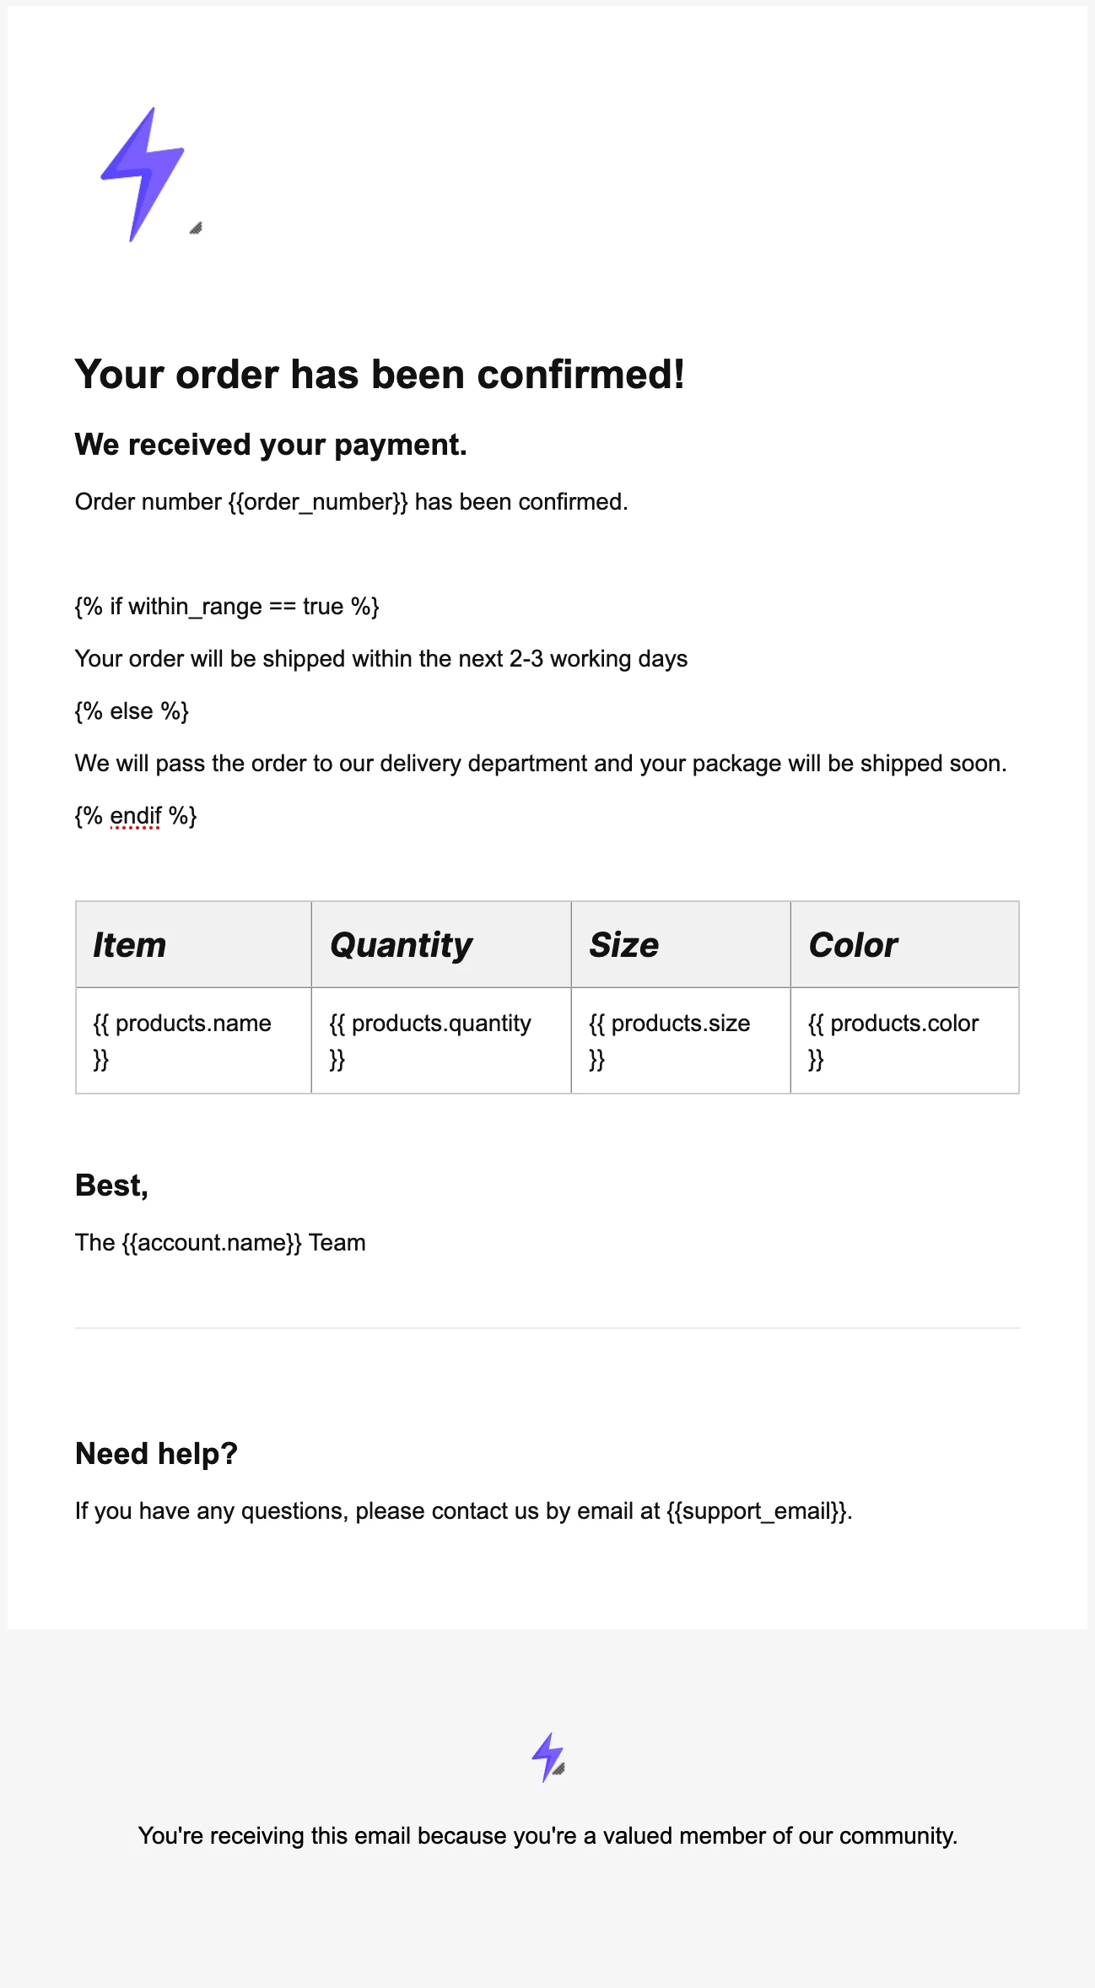Click the large lightning bolt logo in header
The height and width of the screenshot is (1988, 1095).
point(143,175)
